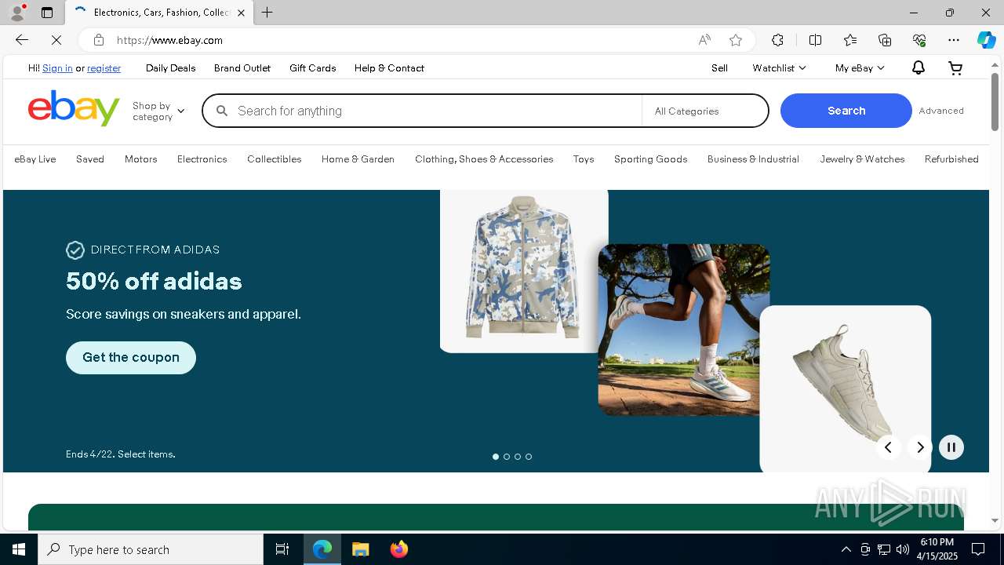1004x565 pixels.
Task: Show hidden system tray icons
Action: [846, 549]
